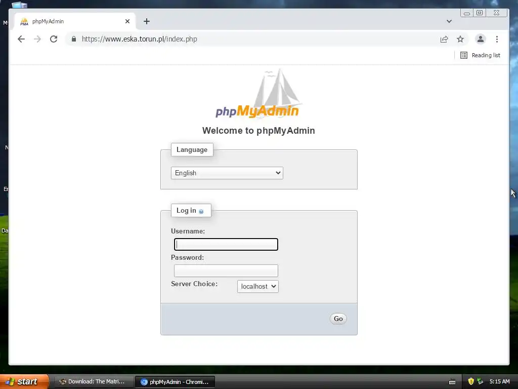Screen dimensions: 518x389
Task: Select the phpMyAdmin browser tab
Action: coord(75,21)
